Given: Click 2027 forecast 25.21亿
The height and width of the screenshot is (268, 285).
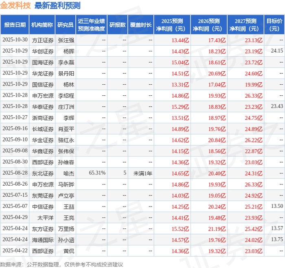Looking at the screenshot, I should (254, 206).
